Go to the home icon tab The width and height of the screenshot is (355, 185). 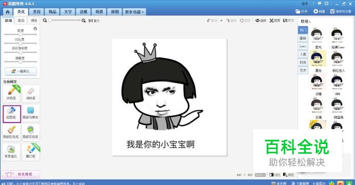pyautogui.click(x=8, y=12)
